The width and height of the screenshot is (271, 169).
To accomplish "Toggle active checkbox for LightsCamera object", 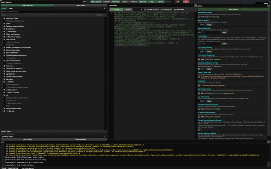I will [4, 74].
